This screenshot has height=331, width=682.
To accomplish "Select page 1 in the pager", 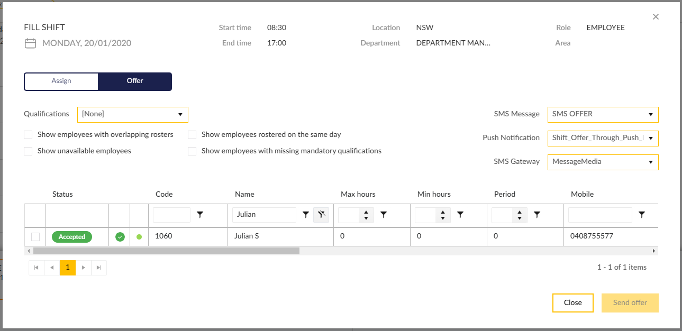I will [68, 268].
